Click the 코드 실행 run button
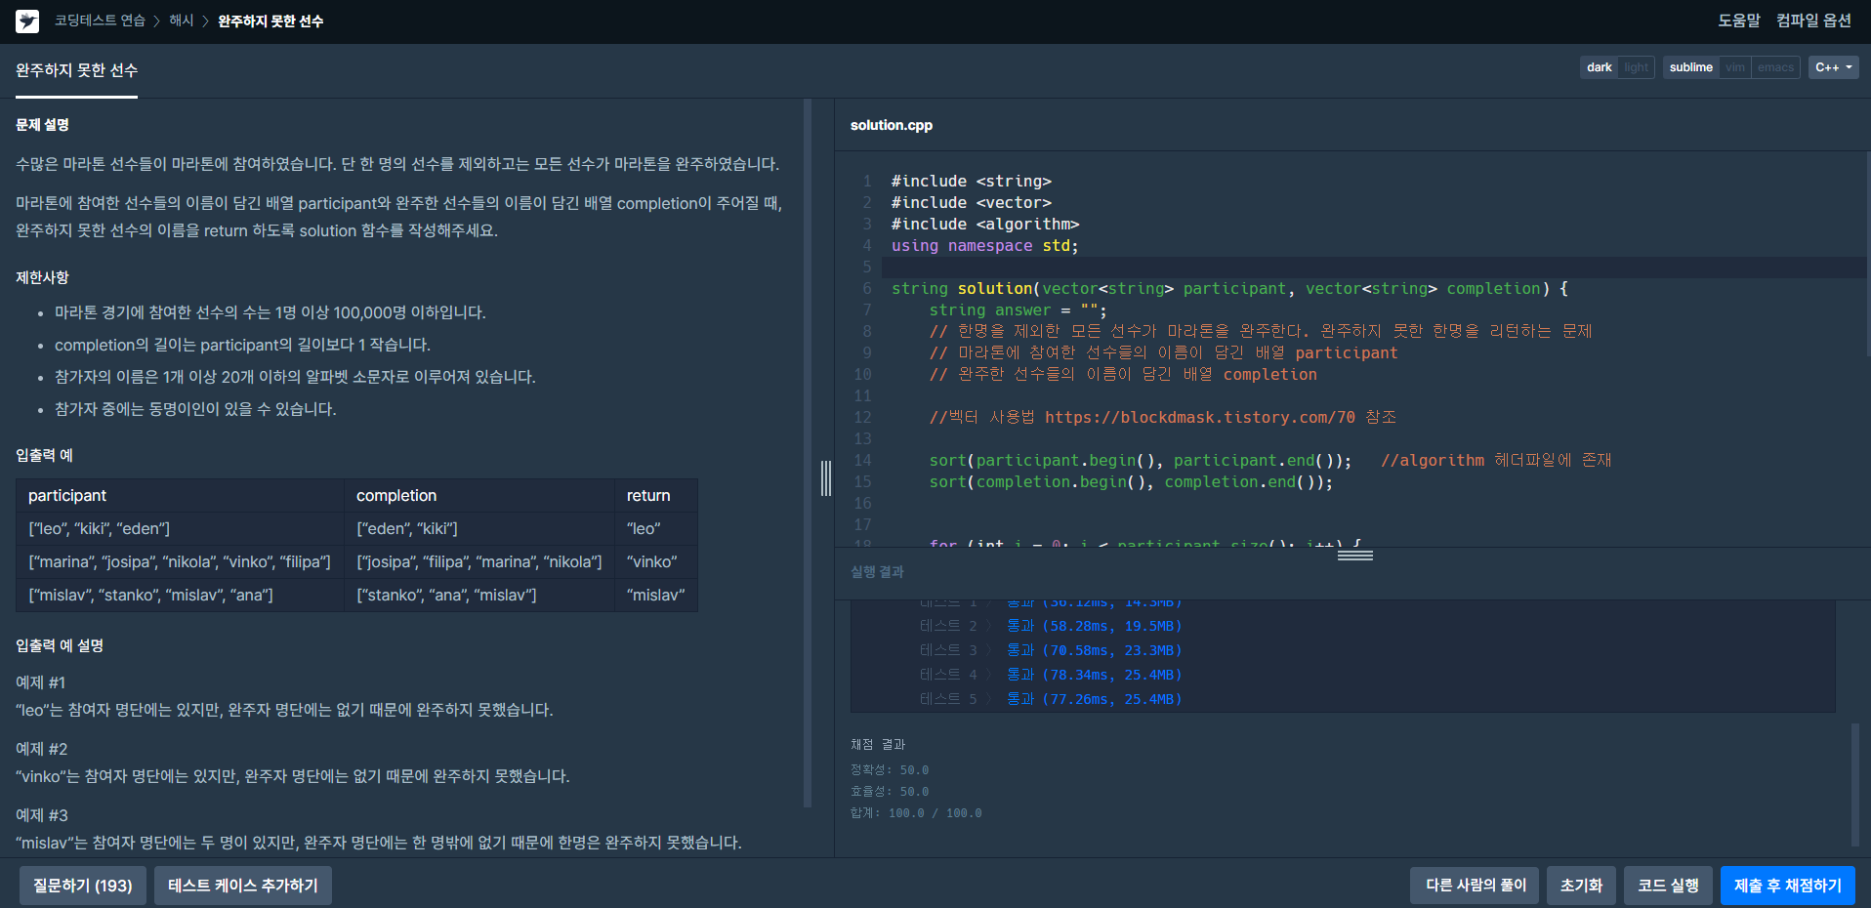This screenshot has width=1871, height=908. pos(1668,886)
